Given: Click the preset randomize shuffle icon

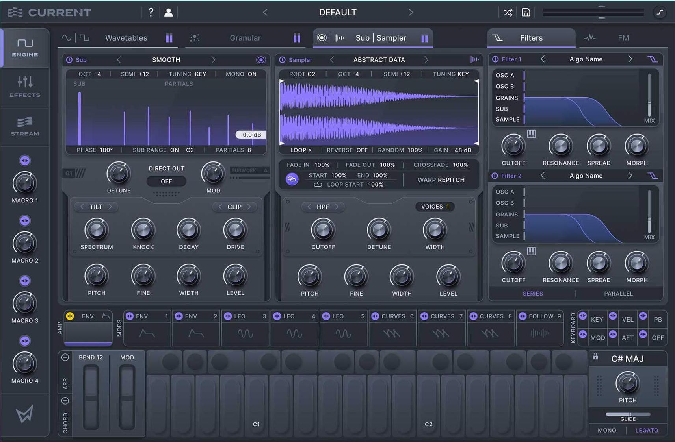Looking at the screenshot, I should click(508, 12).
